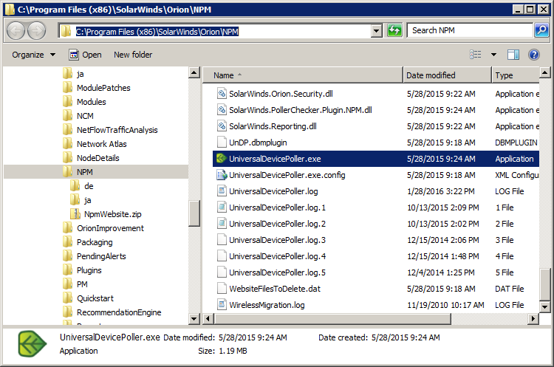Image resolution: width=554 pixels, height=367 pixels.
Task: Sort by the Type column header
Action: 515,75
